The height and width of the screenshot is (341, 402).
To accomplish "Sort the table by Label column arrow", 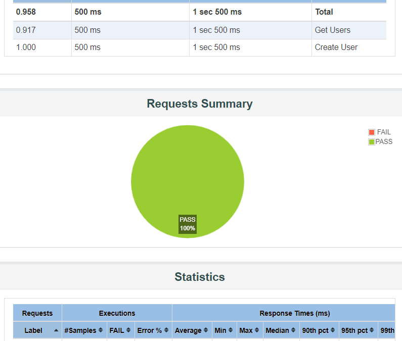I will coord(56,330).
